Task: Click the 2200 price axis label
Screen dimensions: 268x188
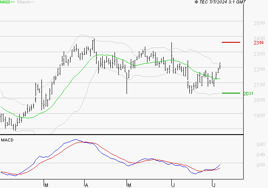Action: tap(259, 69)
